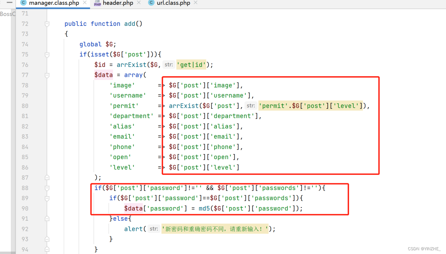The width and height of the screenshot is (446, 254).
Task: Collapse the isset if block at line 75
Action: pyautogui.click(x=47, y=54)
